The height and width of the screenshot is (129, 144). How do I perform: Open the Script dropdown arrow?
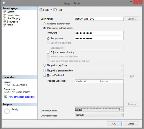(51, 10)
